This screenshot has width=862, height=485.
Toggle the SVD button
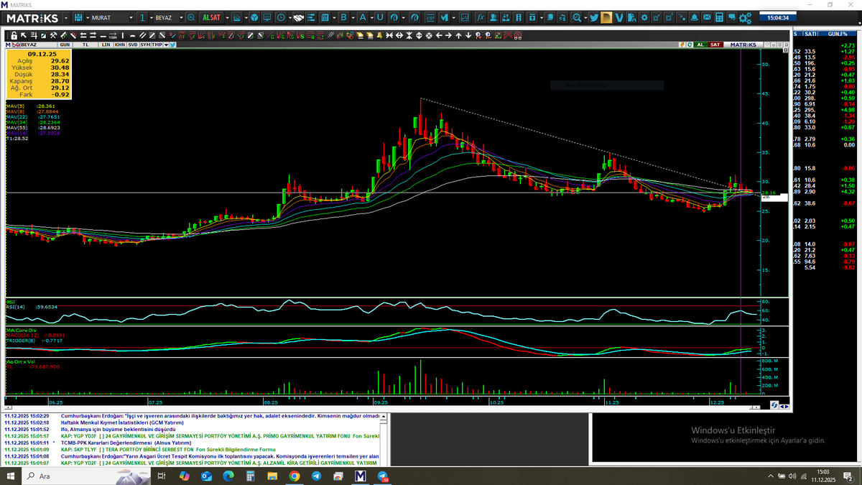point(133,45)
